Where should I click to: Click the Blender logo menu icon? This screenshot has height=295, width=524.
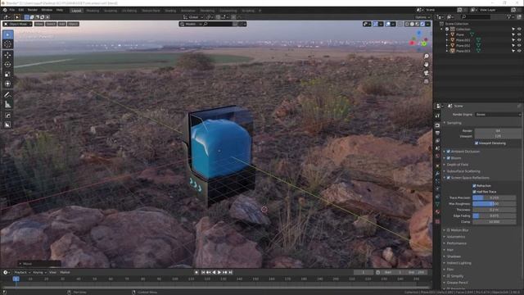(x=5, y=10)
